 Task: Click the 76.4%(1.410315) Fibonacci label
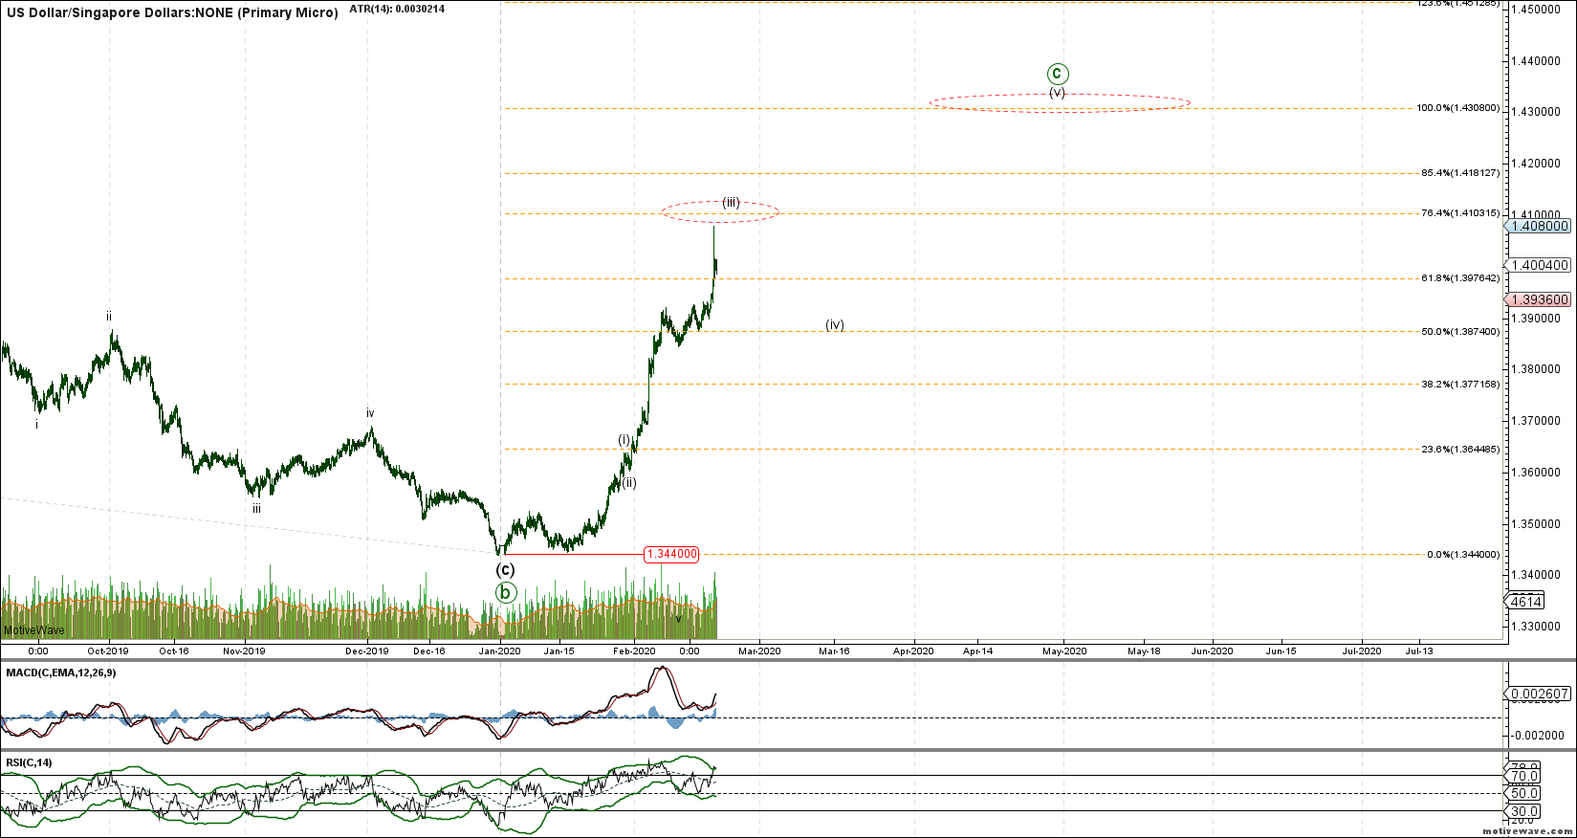click(1459, 213)
